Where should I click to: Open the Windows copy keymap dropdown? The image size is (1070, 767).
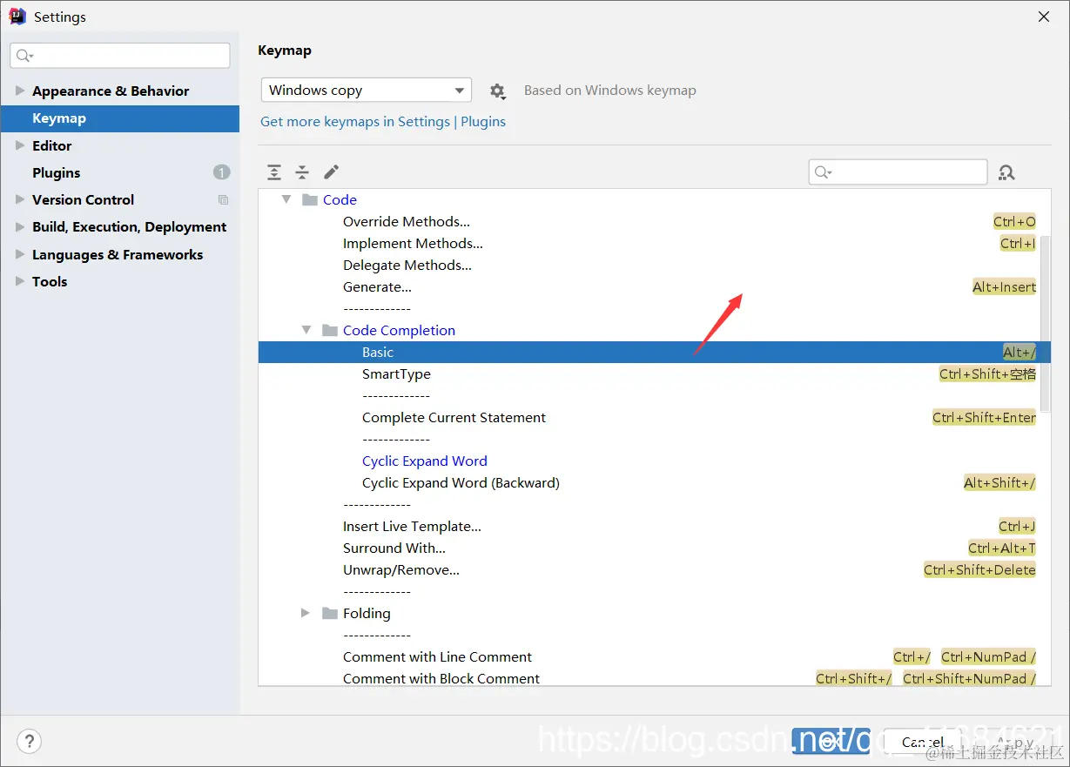pyautogui.click(x=366, y=91)
